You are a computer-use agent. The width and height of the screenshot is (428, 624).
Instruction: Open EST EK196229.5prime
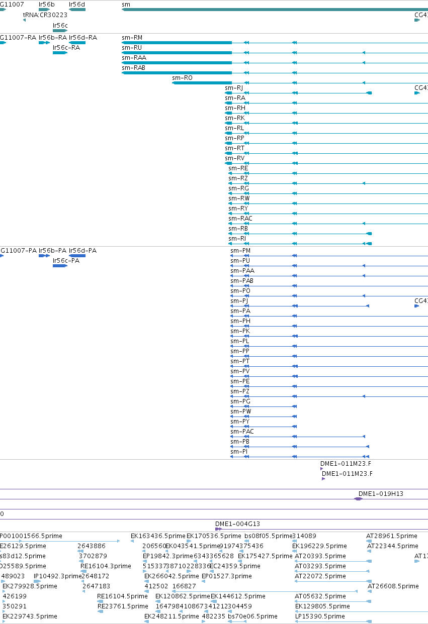319,546
